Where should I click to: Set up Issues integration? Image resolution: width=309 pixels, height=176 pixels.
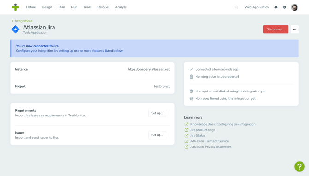[157, 135]
